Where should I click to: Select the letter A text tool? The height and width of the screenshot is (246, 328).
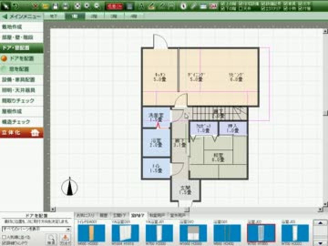pyautogui.click(x=141, y=6)
